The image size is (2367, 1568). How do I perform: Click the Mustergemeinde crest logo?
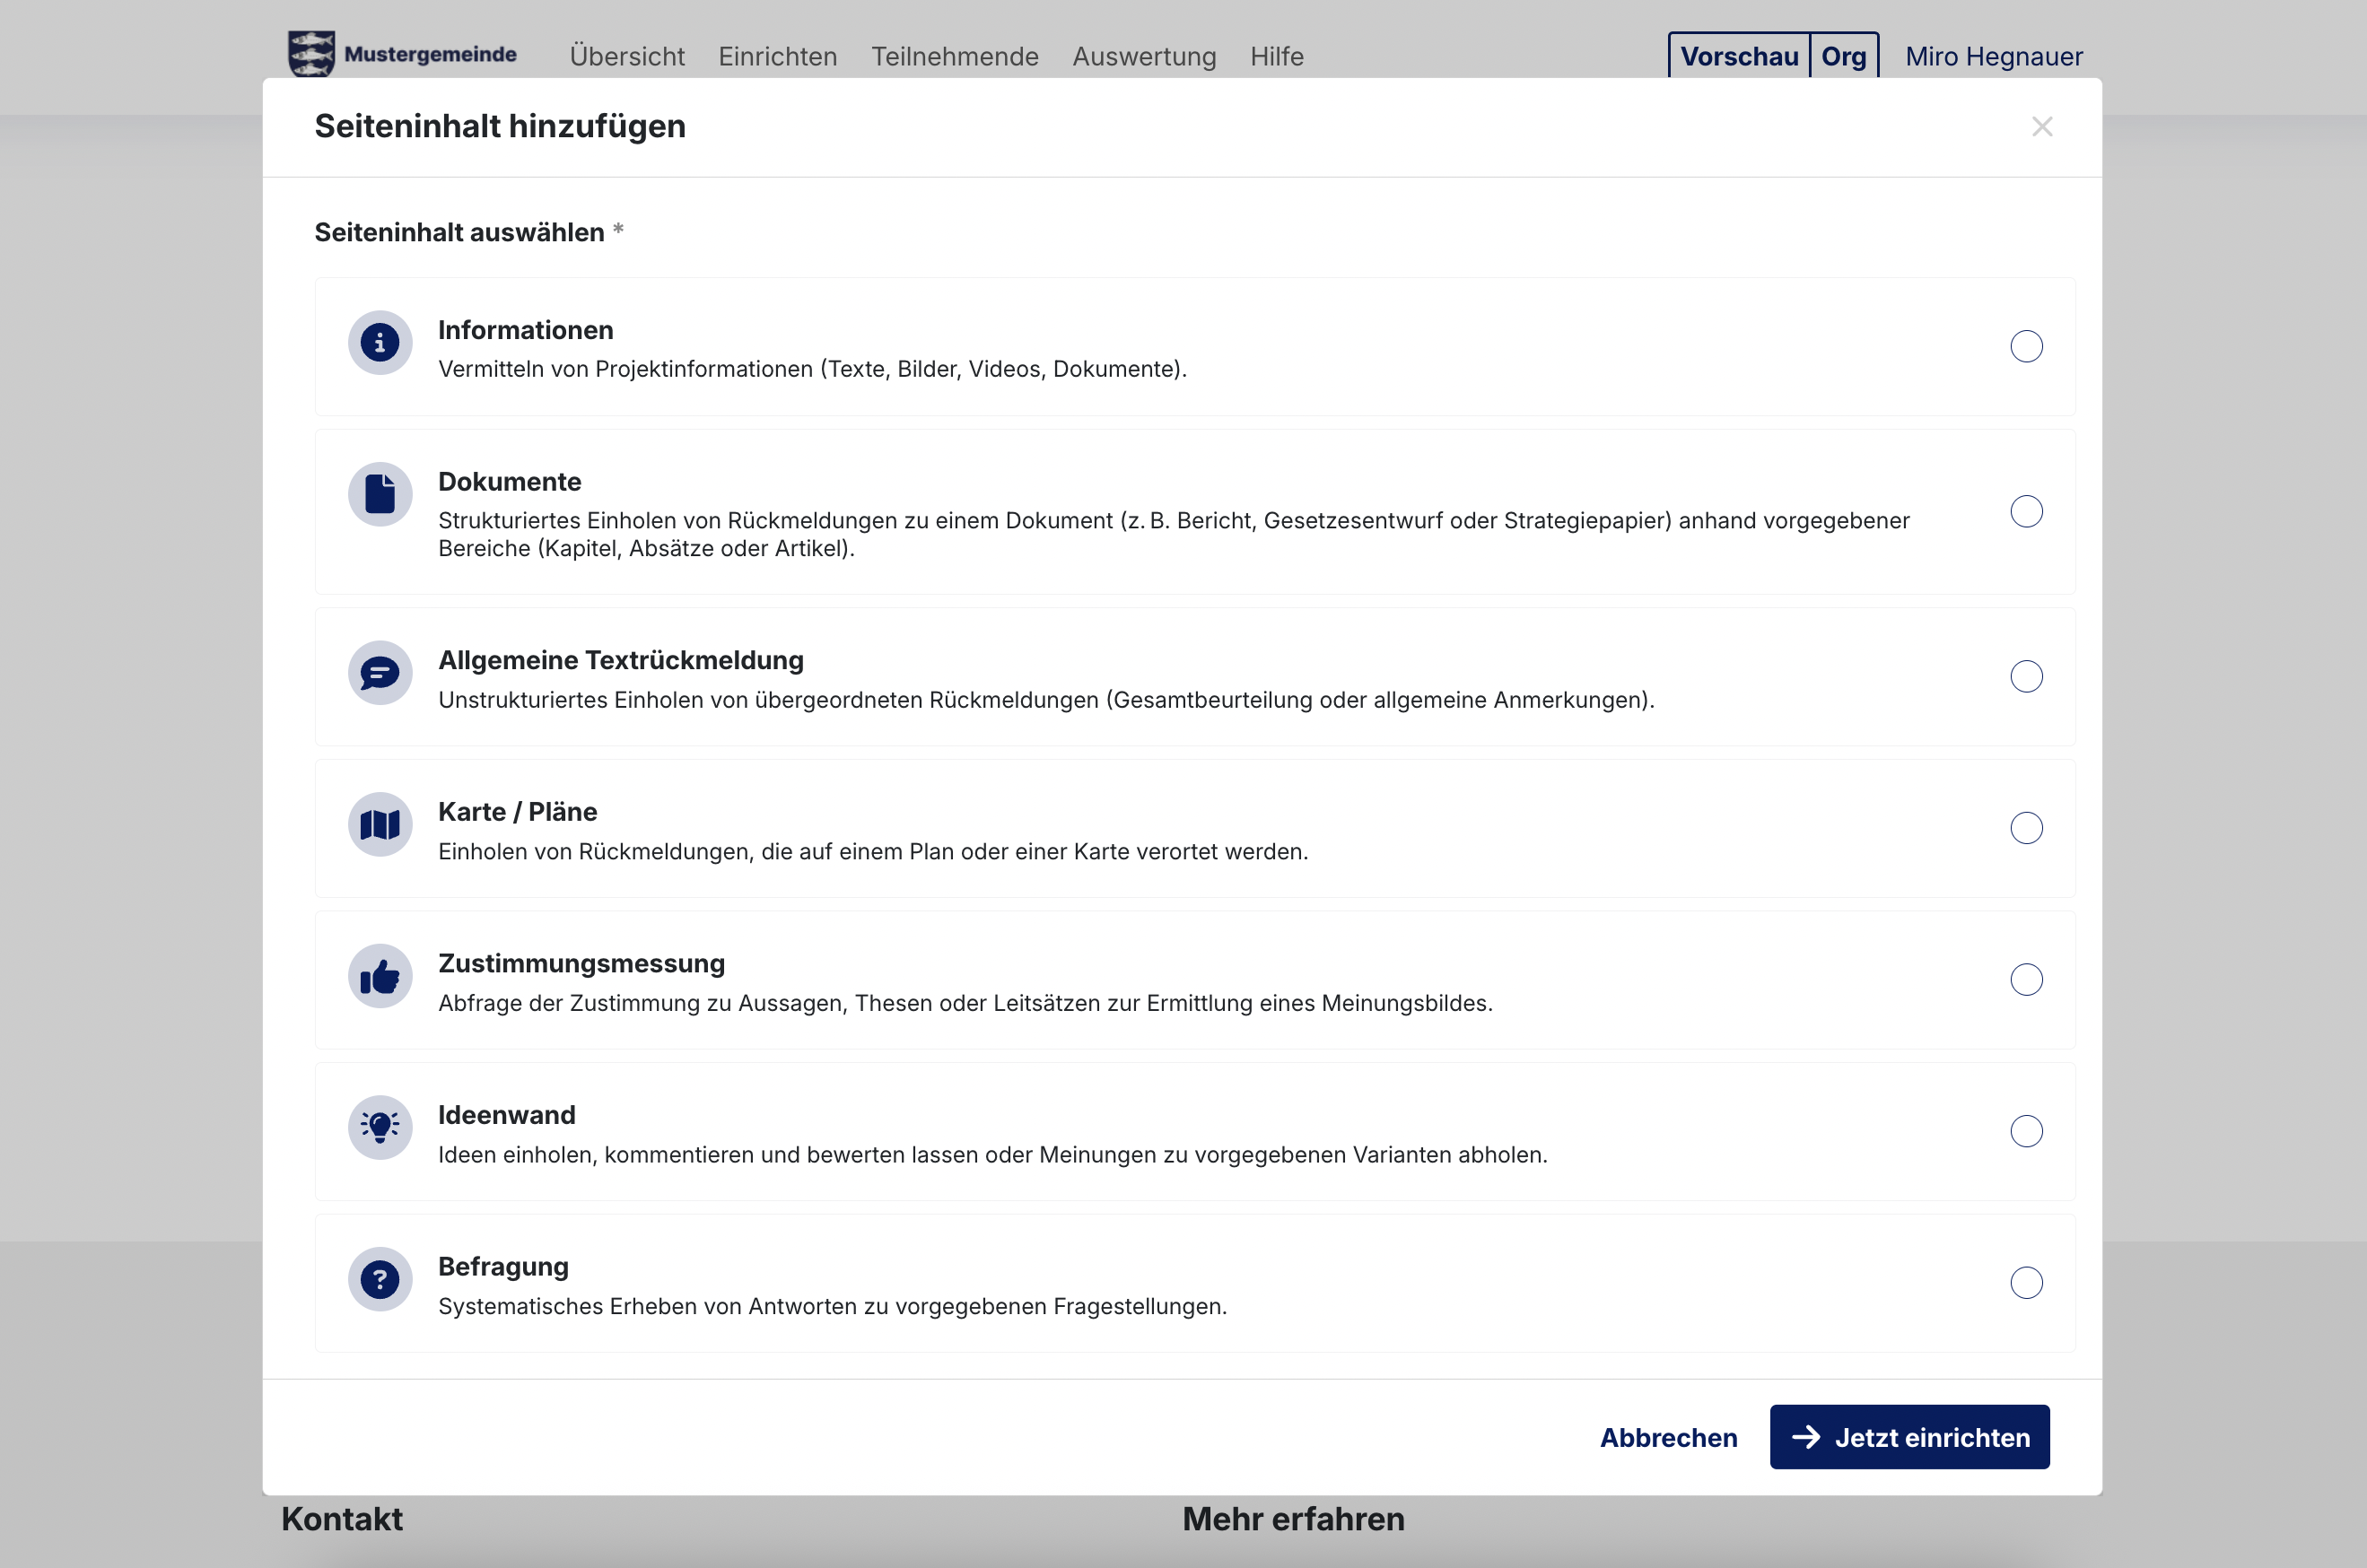click(x=311, y=54)
